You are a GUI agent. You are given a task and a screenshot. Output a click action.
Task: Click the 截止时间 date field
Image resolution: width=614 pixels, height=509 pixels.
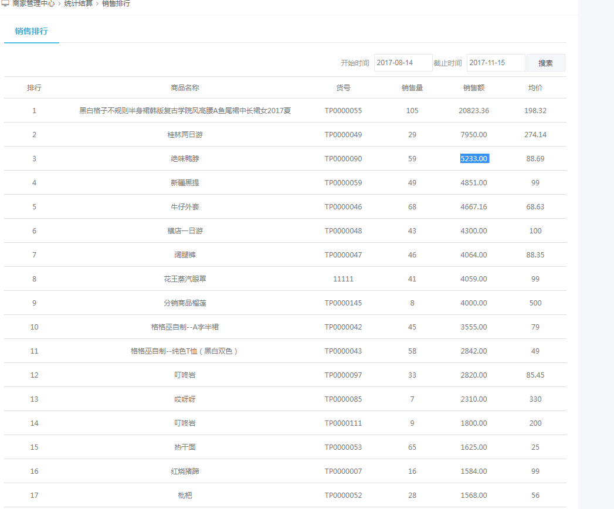(x=496, y=63)
